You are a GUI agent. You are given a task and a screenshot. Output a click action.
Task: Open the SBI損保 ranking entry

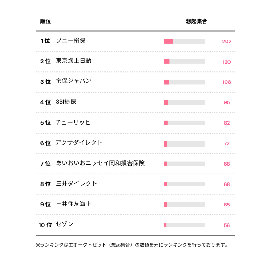pyautogui.click(x=66, y=102)
